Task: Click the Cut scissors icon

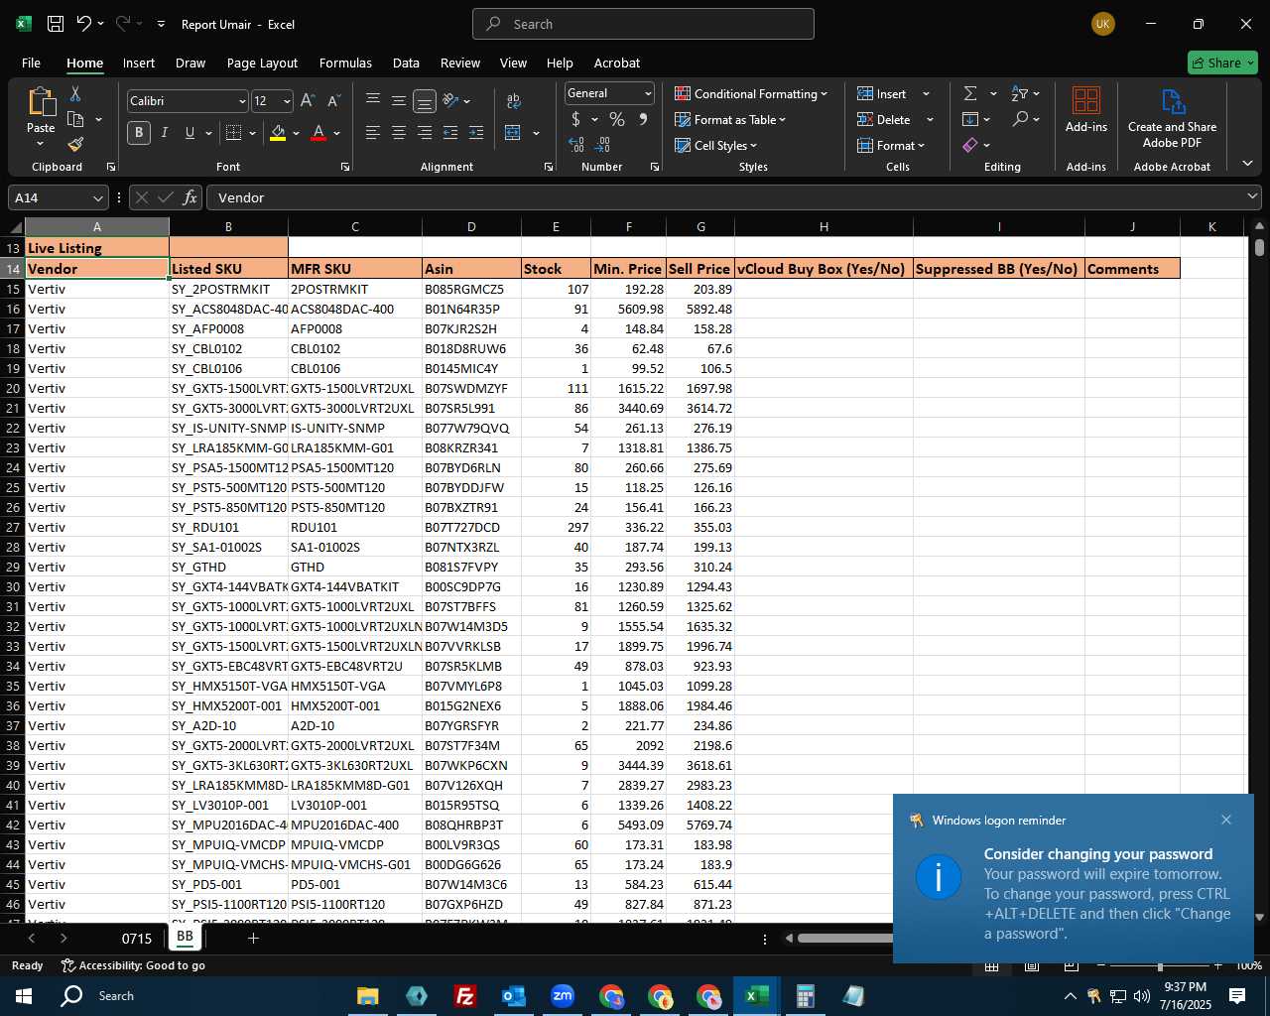Action: pos(75,94)
